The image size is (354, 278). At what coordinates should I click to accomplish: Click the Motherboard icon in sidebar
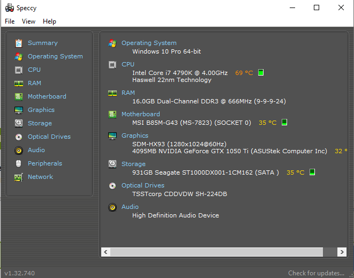click(x=19, y=96)
